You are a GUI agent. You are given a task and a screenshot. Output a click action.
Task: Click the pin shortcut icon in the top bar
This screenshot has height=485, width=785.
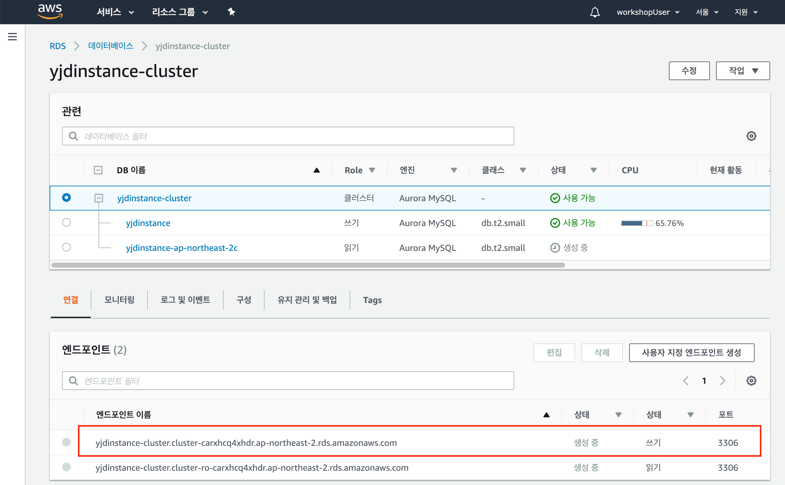click(x=231, y=12)
